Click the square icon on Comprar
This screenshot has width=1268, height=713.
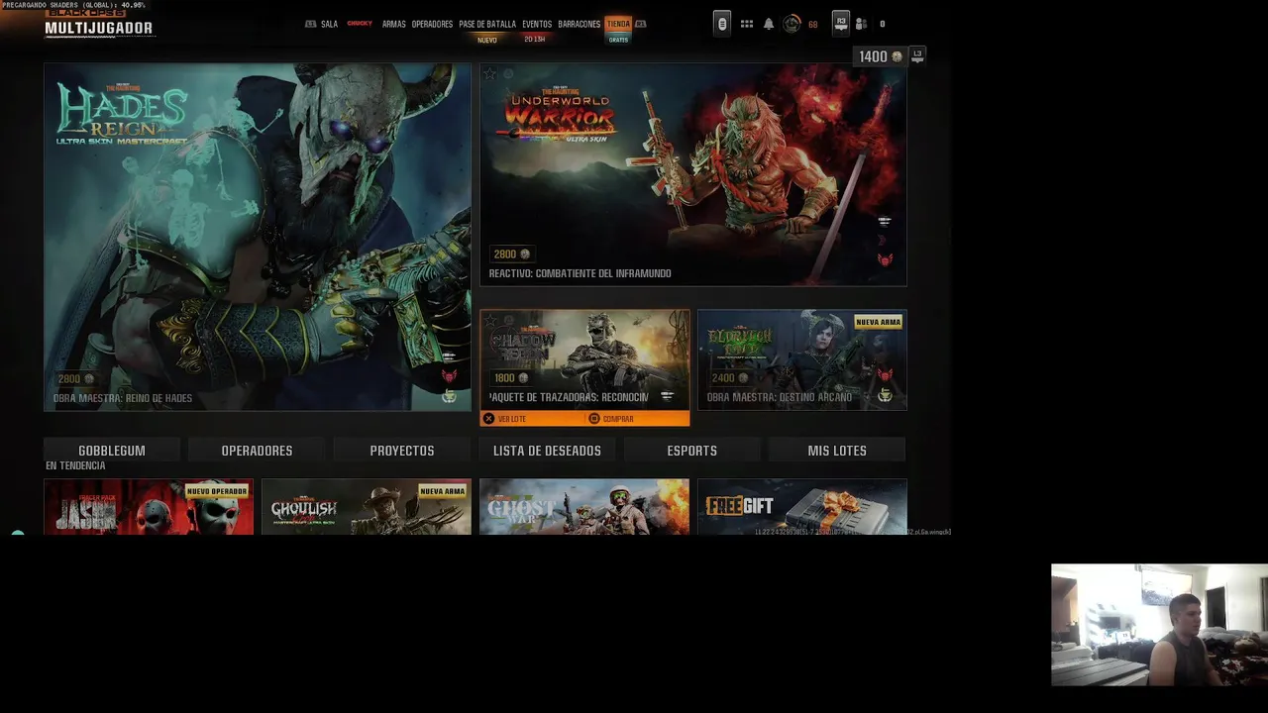click(594, 419)
